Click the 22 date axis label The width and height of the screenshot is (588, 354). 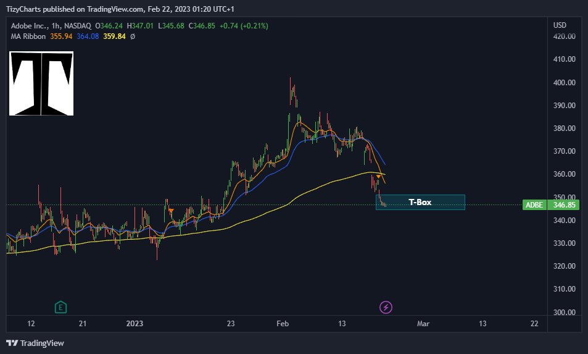534,324
